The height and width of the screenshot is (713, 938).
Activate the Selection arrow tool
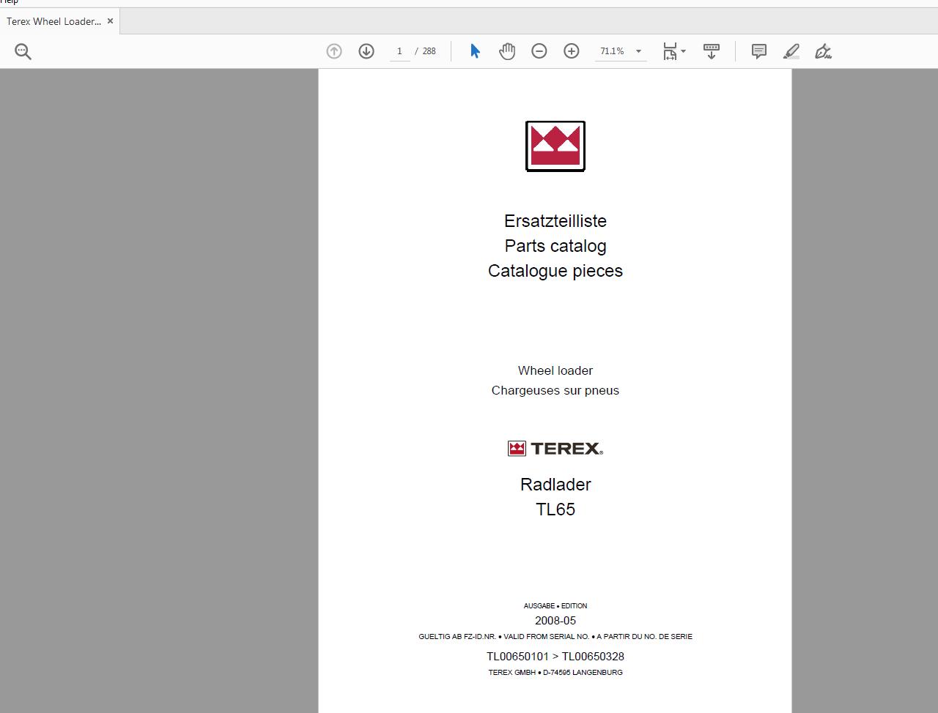475,51
